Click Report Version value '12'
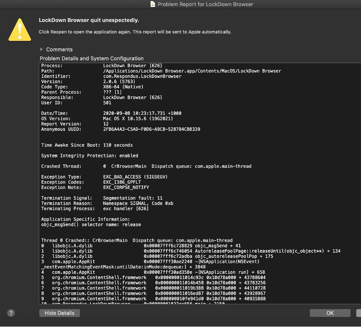361x327 pixels. pyautogui.click(x=106, y=124)
